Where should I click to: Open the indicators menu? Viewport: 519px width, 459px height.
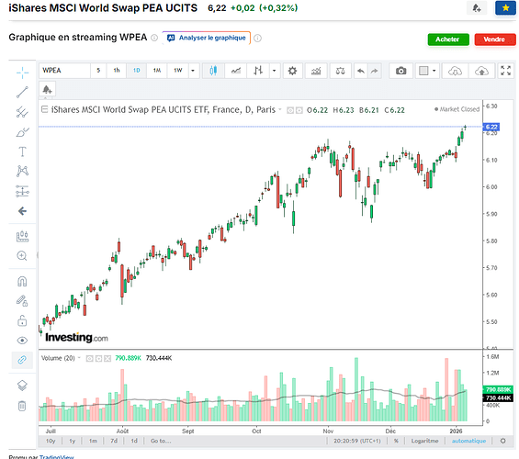point(316,71)
